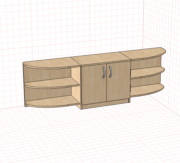
Task: Click the right unit's middle shelf
Action: [147, 72]
